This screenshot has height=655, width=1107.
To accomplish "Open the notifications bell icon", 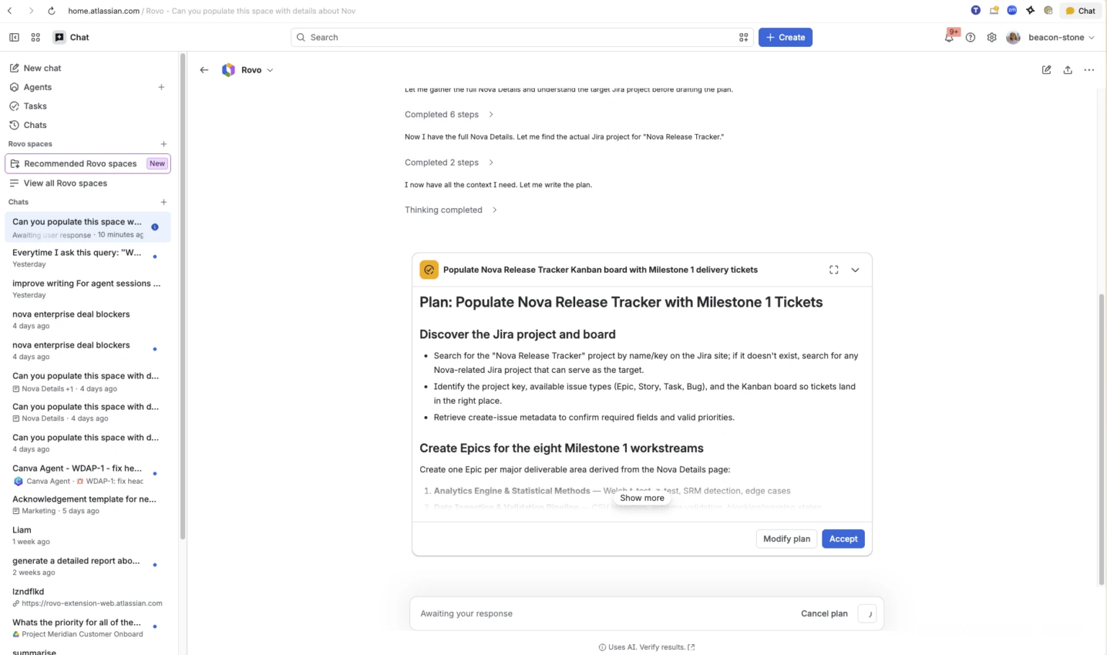I will click(x=950, y=37).
